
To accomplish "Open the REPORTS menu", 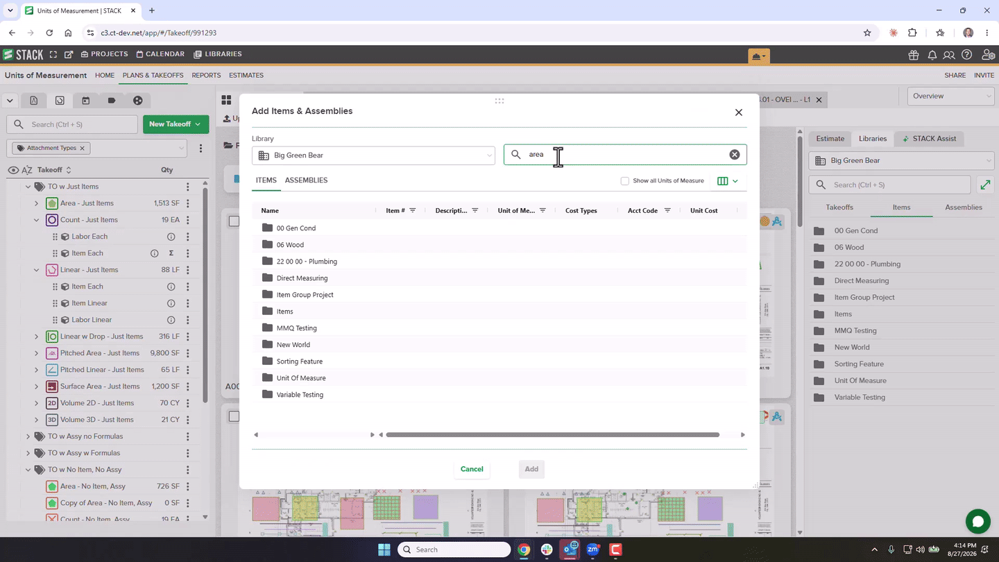I will click(x=206, y=75).
